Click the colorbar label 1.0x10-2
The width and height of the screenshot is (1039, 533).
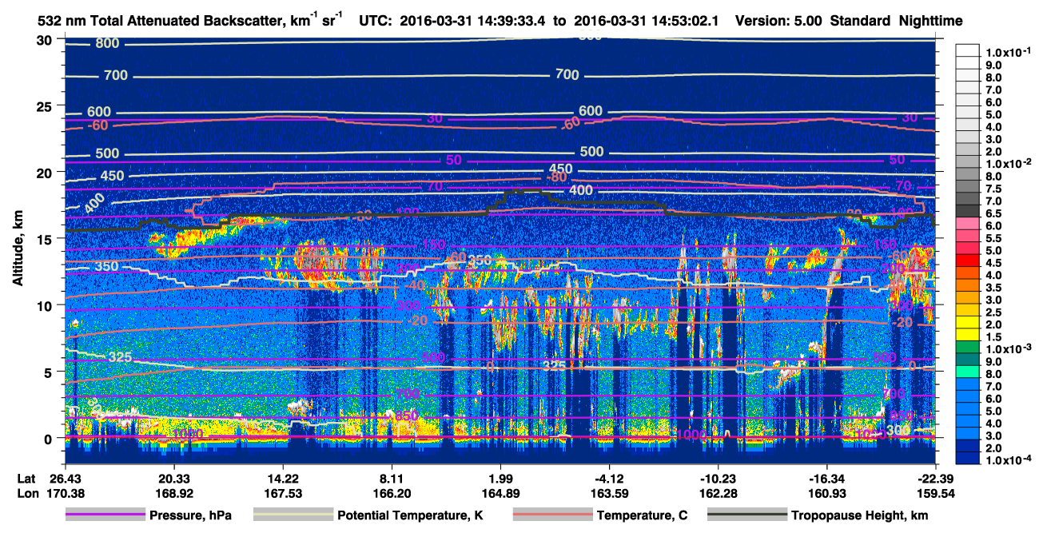pos(1007,163)
